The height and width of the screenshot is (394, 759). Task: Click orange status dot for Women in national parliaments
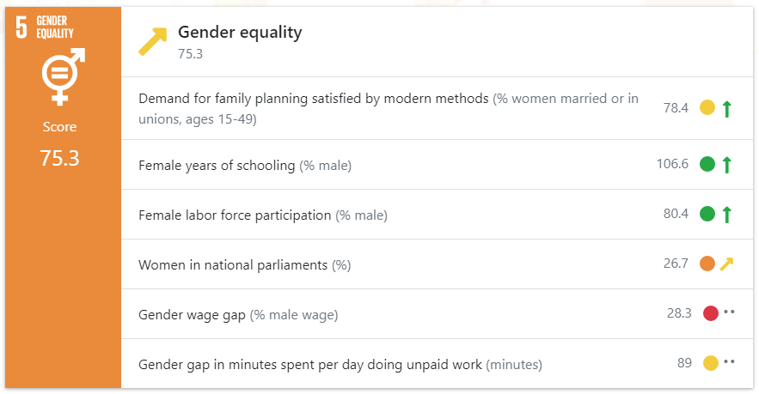pos(707,264)
